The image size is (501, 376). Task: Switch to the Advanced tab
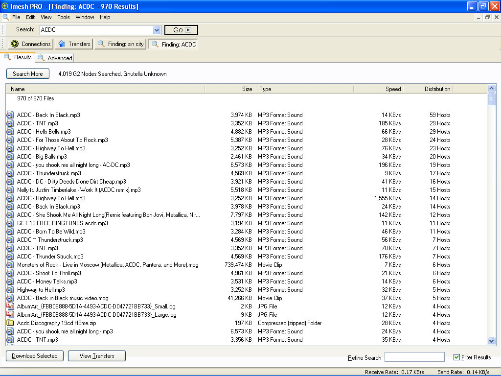(55, 58)
